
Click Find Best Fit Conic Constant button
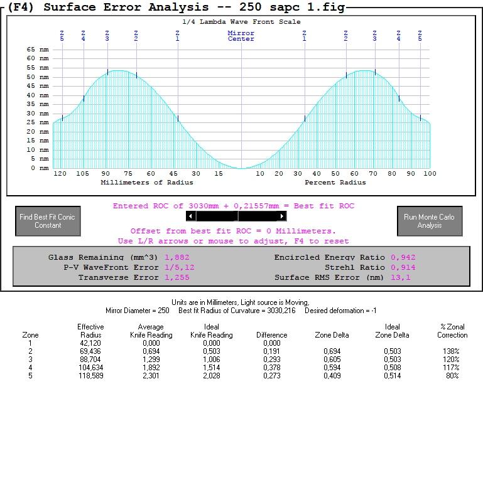pyautogui.click(x=48, y=221)
